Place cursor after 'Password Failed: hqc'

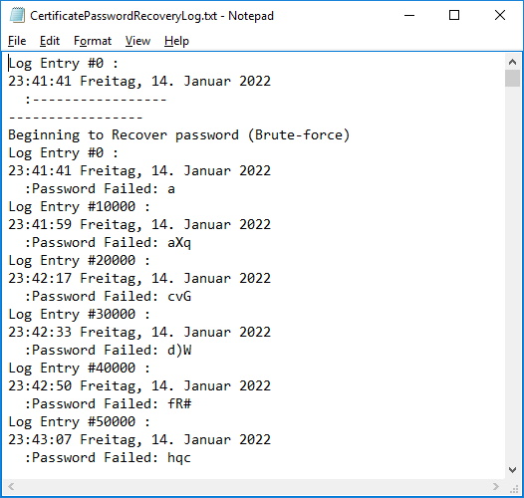coord(191,457)
